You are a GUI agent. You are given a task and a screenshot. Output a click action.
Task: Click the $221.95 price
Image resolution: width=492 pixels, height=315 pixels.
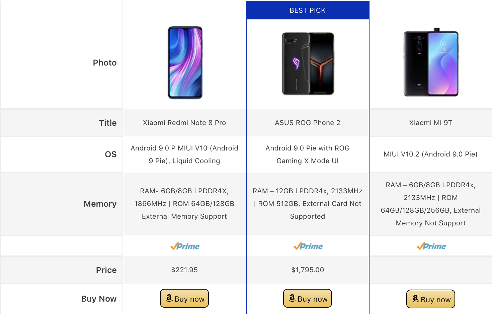[x=184, y=270]
